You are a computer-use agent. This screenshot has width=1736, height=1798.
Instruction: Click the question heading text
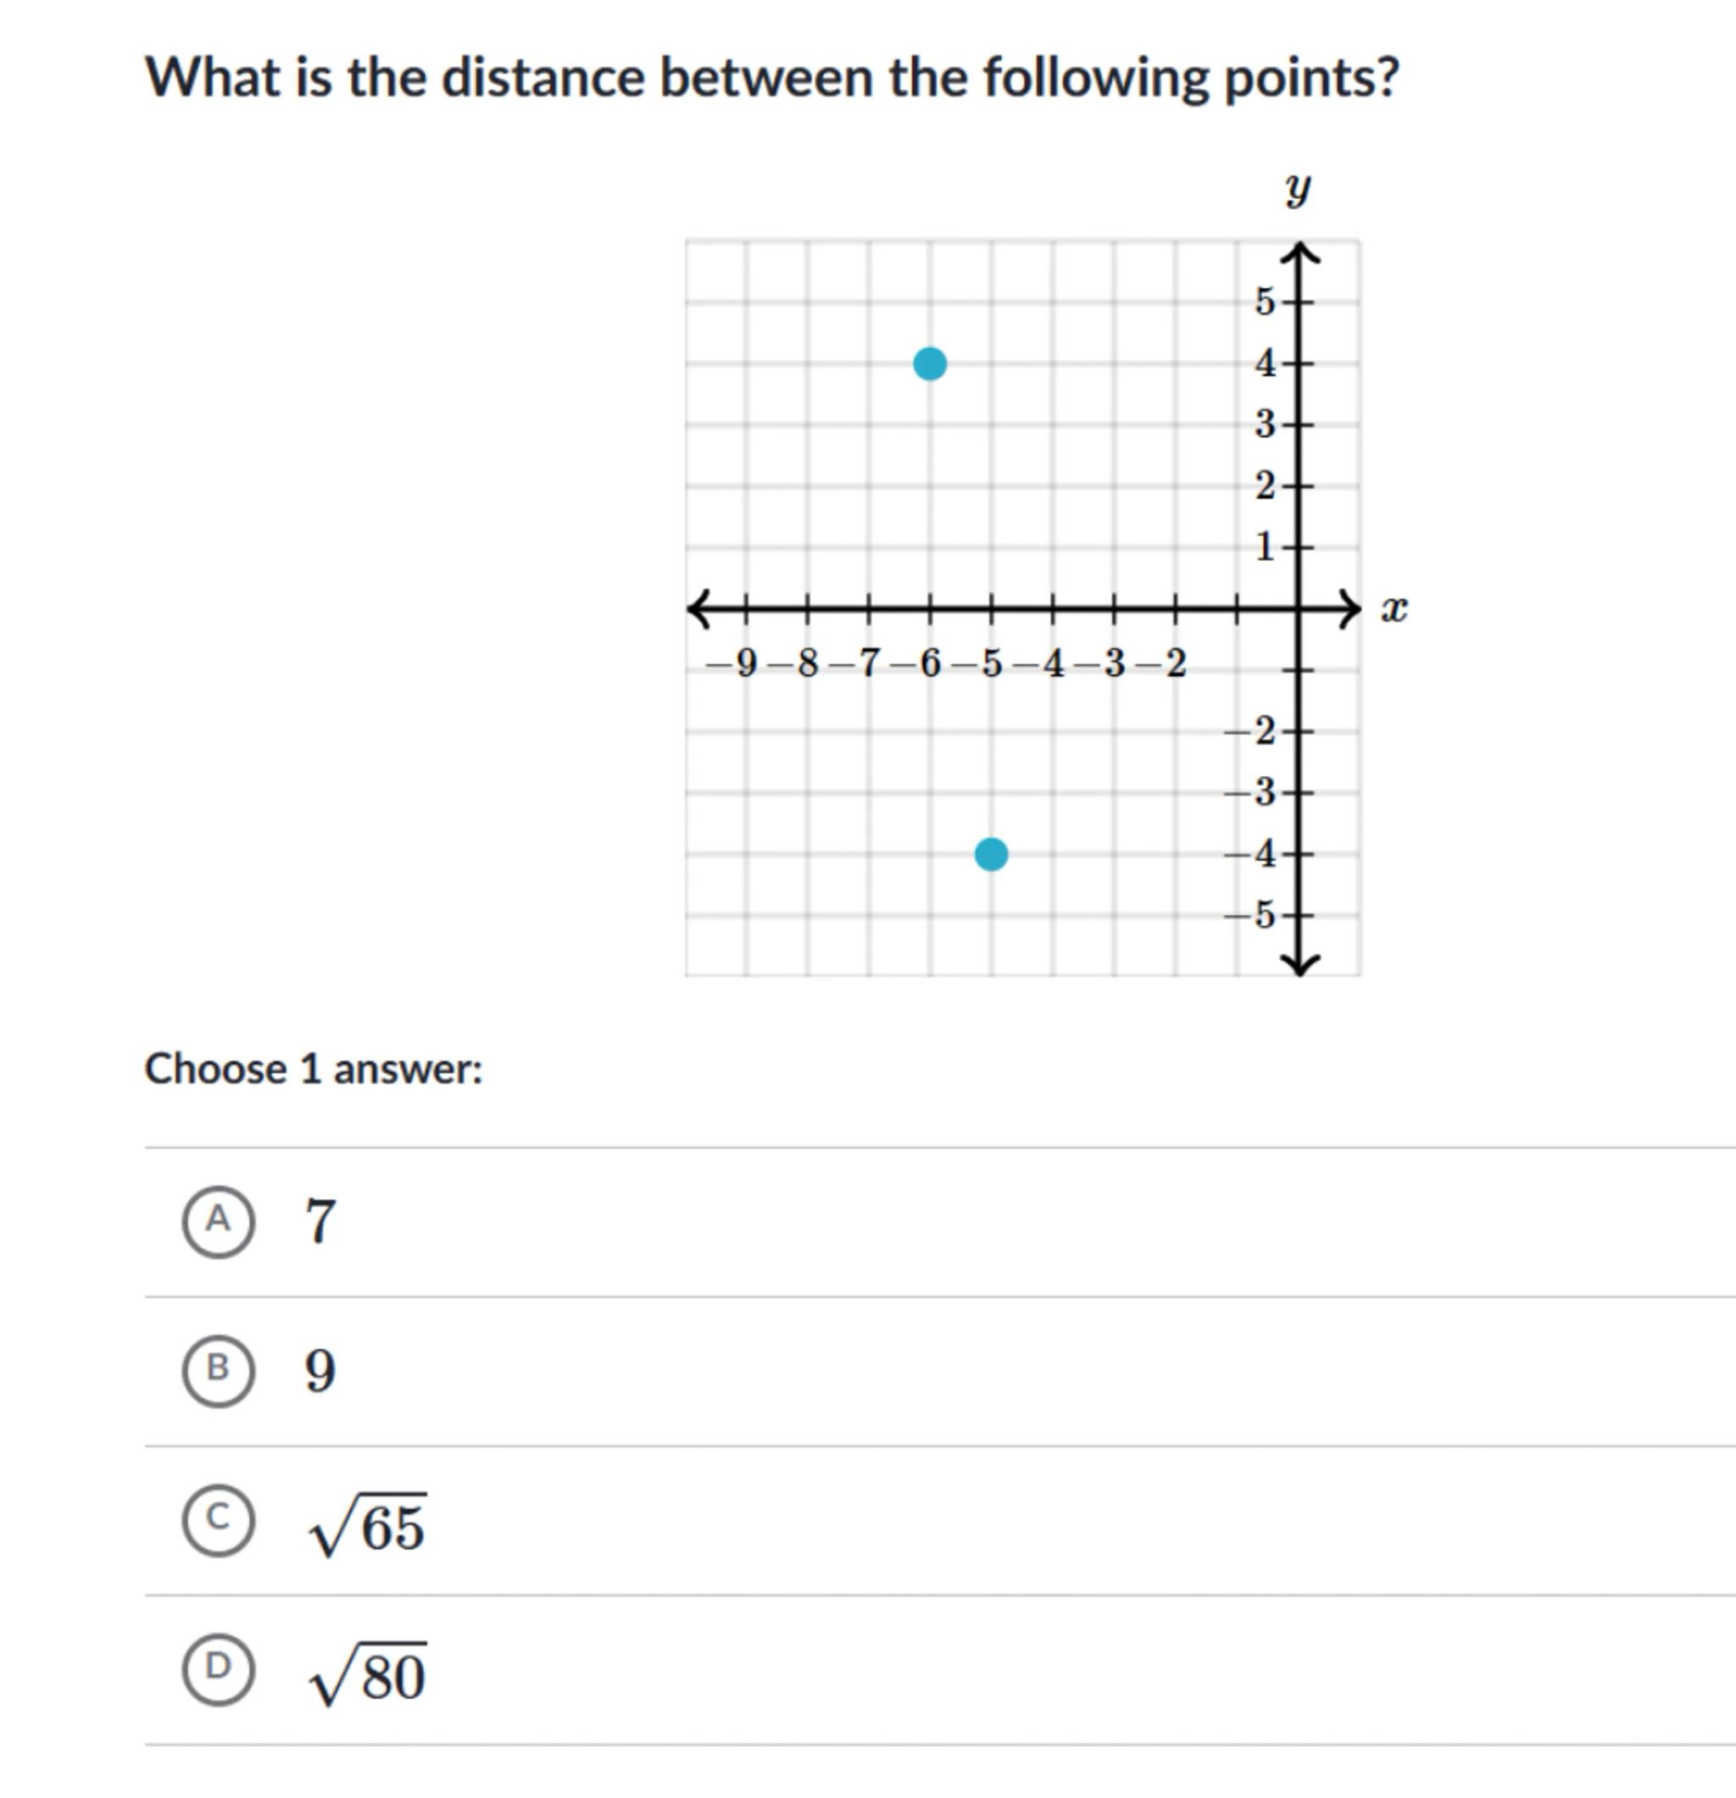[771, 77]
